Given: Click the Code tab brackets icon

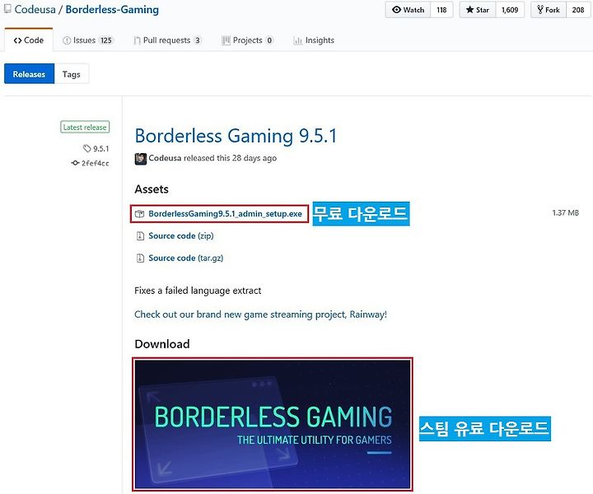Looking at the screenshot, I should (x=17, y=40).
